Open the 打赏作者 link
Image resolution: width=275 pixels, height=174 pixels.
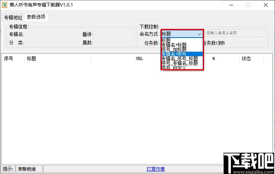point(155,169)
